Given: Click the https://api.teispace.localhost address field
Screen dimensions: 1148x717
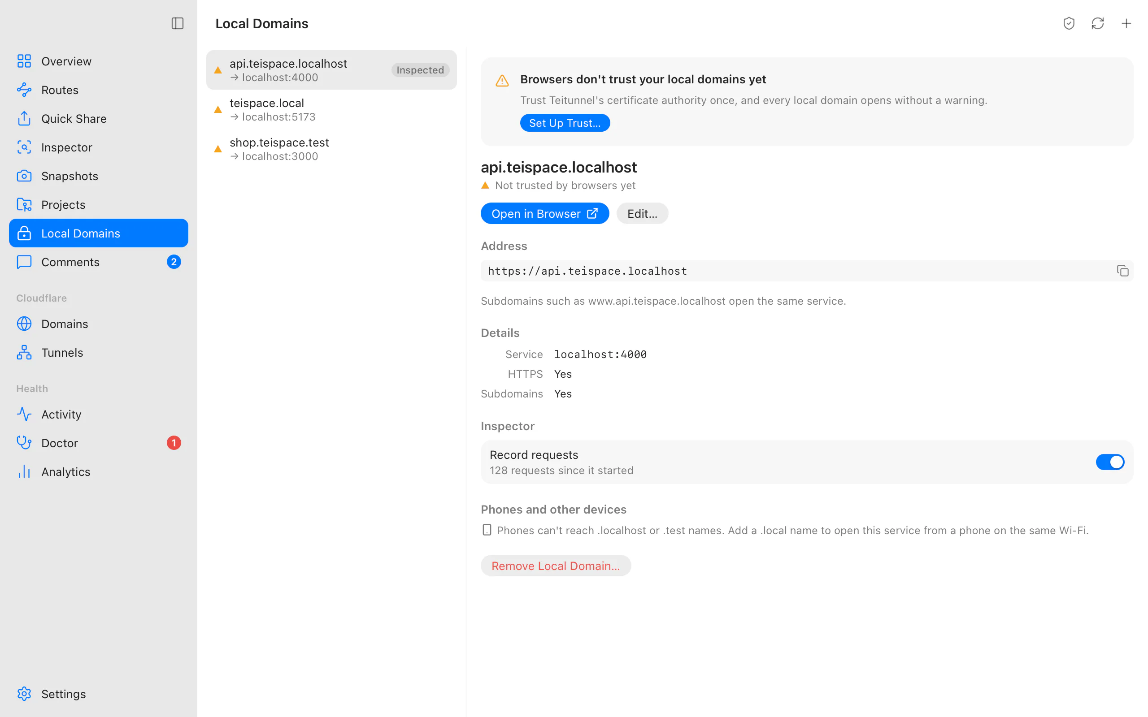Looking at the screenshot, I should click(x=806, y=271).
